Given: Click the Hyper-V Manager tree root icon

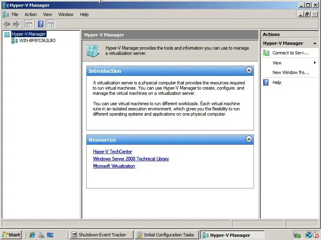Looking at the screenshot, I should coord(7,34).
